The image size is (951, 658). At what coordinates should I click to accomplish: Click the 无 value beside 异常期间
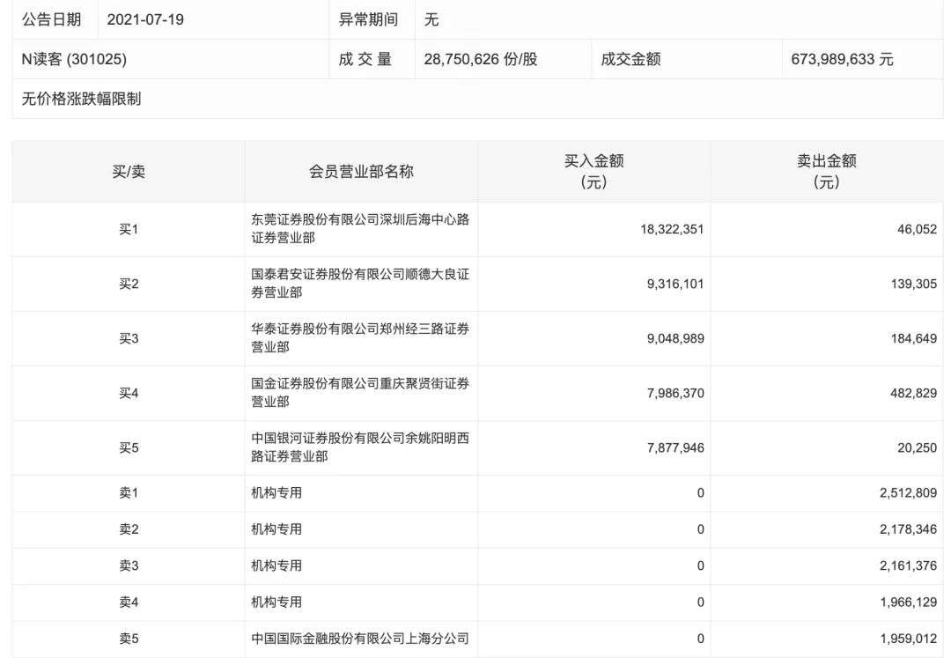point(431,19)
